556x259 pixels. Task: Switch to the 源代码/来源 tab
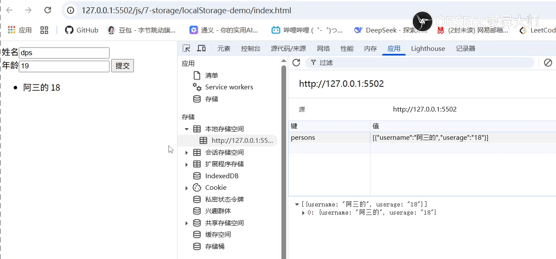click(x=288, y=49)
